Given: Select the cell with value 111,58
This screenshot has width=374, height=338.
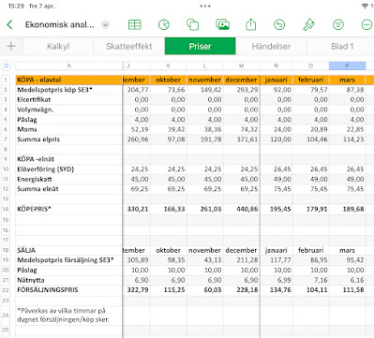Looking at the screenshot, I should (347, 290).
